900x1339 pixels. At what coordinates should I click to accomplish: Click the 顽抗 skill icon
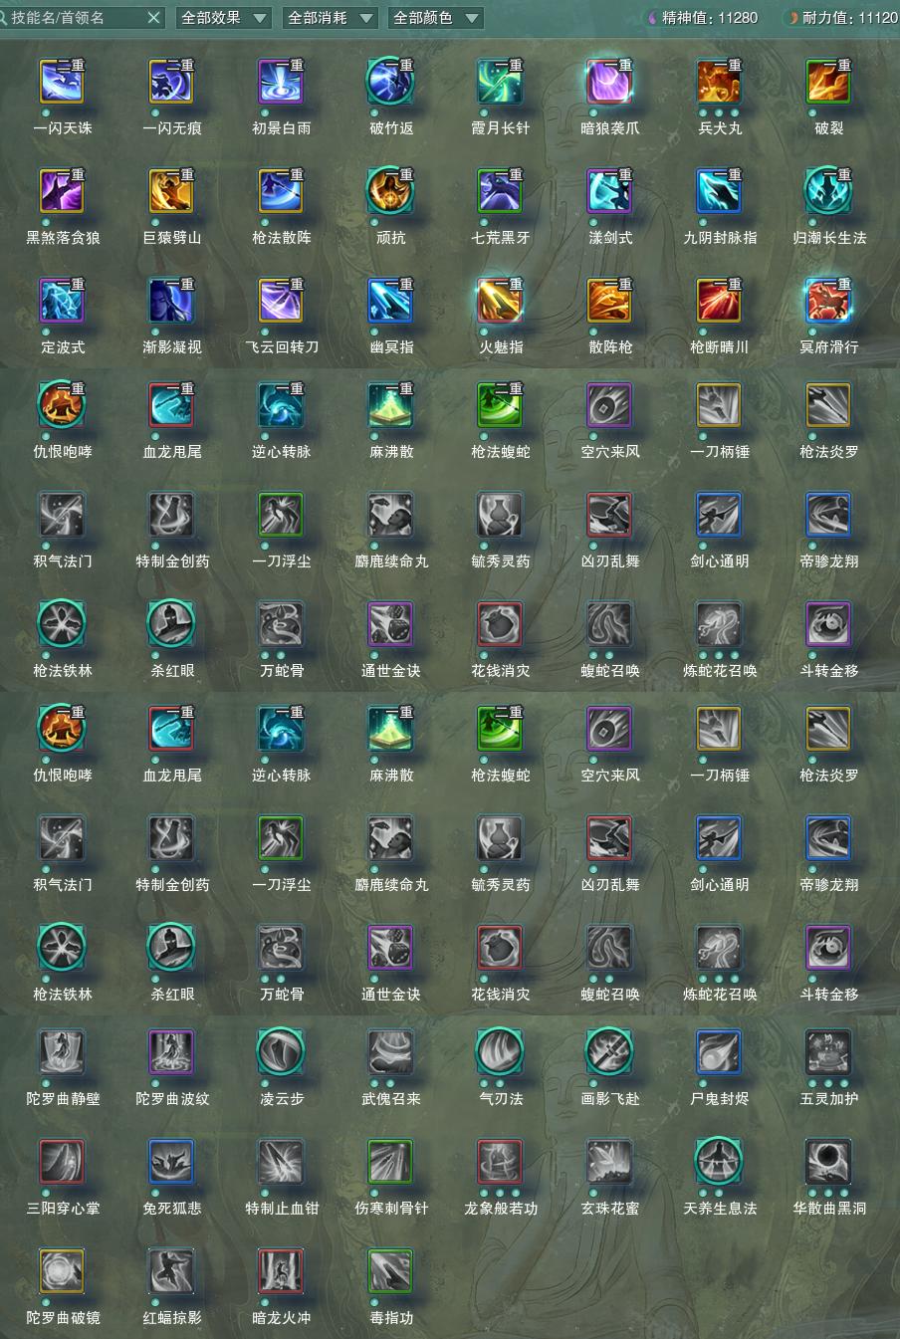[x=390, y=192]
